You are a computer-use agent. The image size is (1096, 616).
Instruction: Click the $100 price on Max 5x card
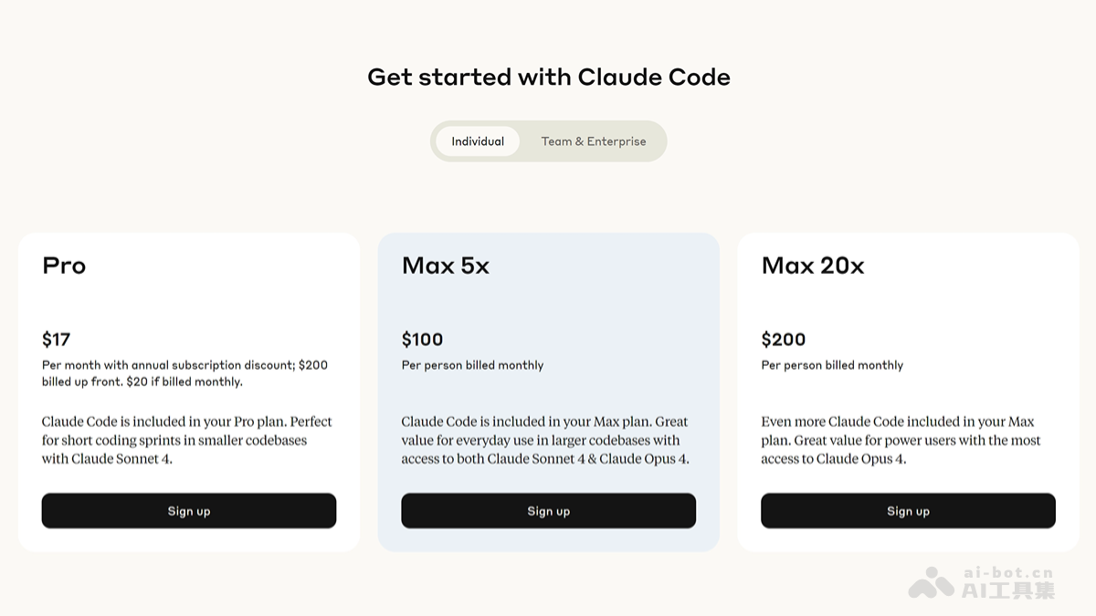point(423,339)
